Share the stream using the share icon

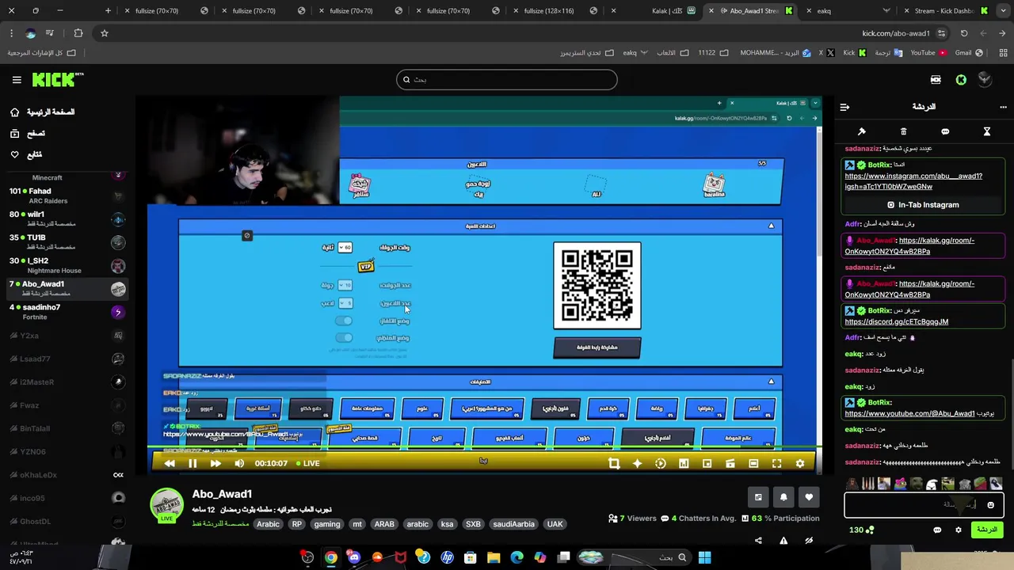(758, 541)
